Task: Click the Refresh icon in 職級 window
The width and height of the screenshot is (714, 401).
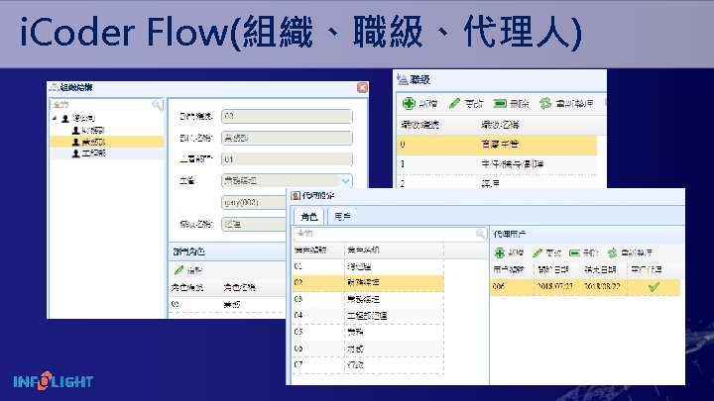Action: click(x=545, y=104)
